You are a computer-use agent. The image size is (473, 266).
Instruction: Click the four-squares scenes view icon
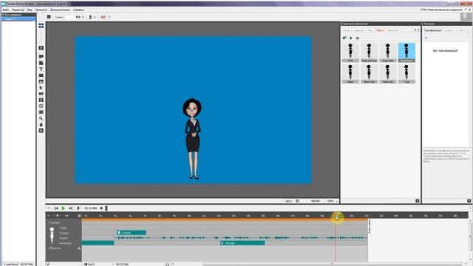click(41, 26)
